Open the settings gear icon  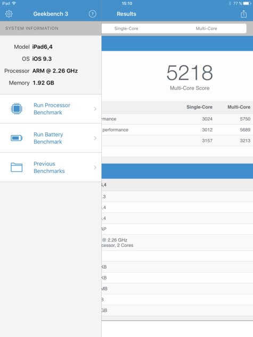pos(9,14)
